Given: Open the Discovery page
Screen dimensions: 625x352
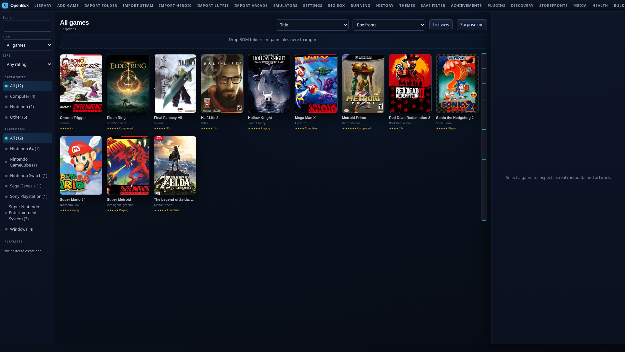Looking at the screenshot, I should 522,6.
